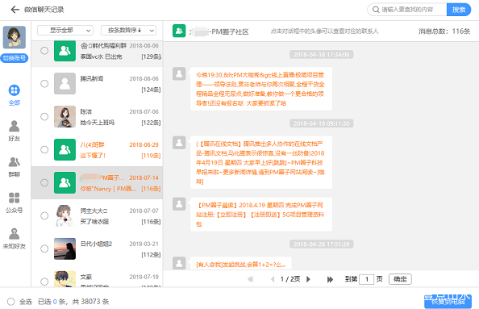Check the radio for 文豪 chat

[44, 282]
